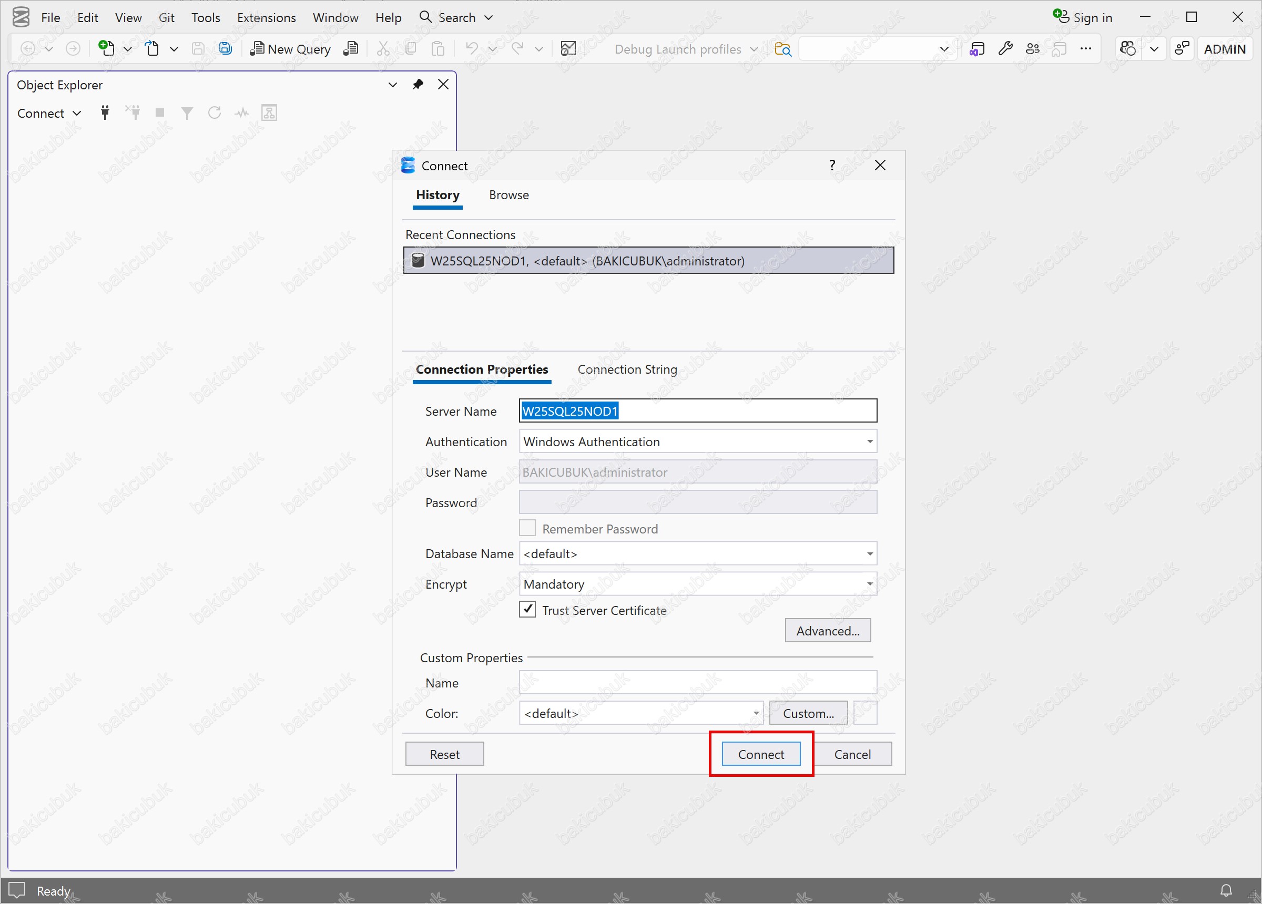Click the Find in Files icon
This screenshot has height=904, width=1262.
pos(782,49)
